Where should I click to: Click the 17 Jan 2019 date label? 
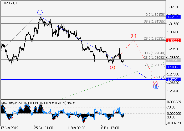pos(9,128)
